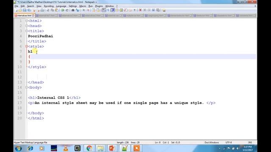271x152 pixels.
Task: Open the Edit menu
Action: tap(22, 6)
